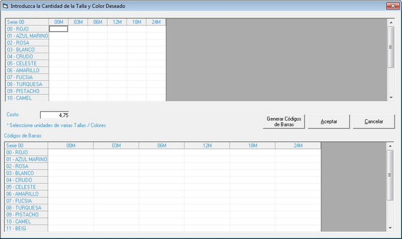Click up arrow of top grid scrollbar

click(x=391, y=23)
